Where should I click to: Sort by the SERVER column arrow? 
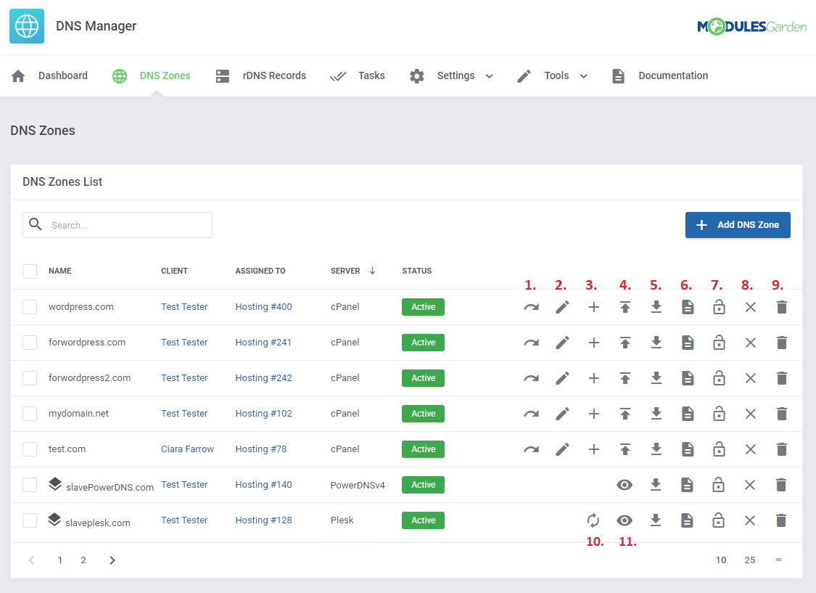tap(372, 271)
